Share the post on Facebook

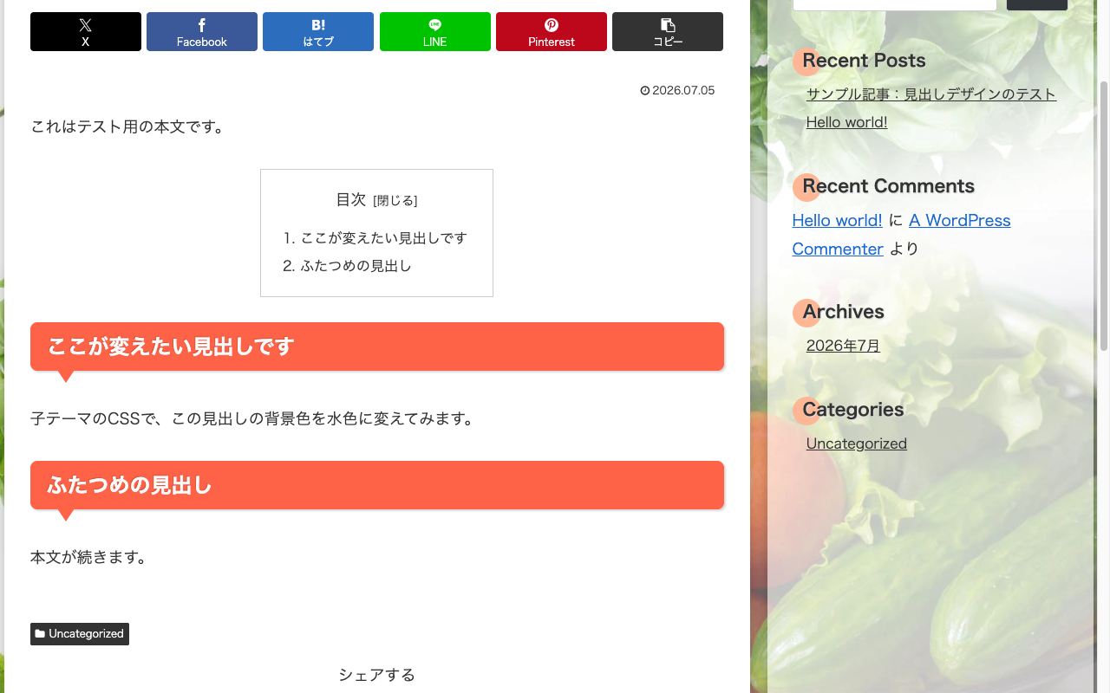[202, 32]
